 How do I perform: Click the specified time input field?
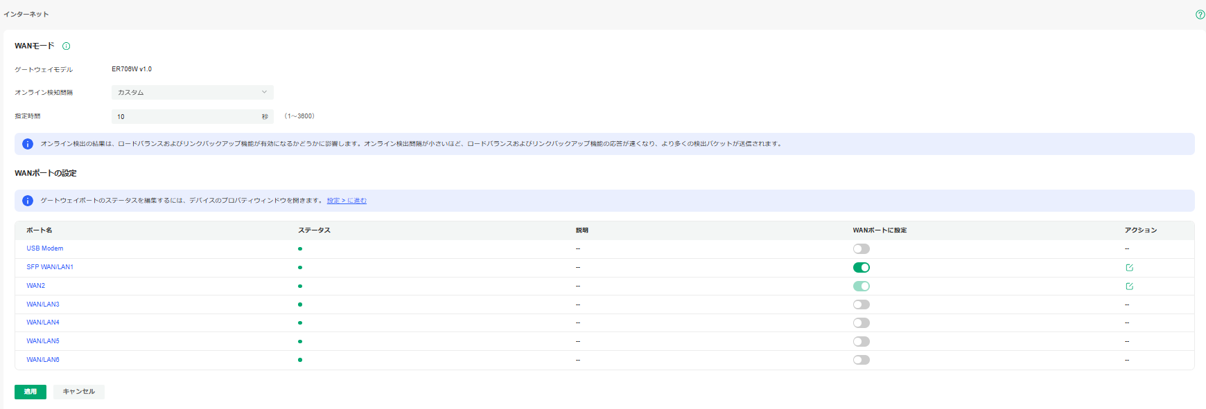pyautogui.click(x=193, y=116)
